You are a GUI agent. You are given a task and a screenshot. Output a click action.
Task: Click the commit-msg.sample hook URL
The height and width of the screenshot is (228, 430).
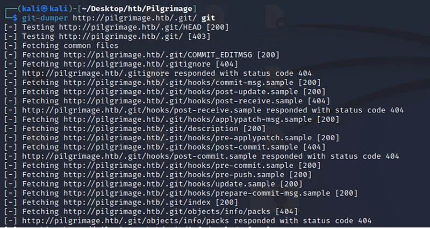(x=178, y=83)
